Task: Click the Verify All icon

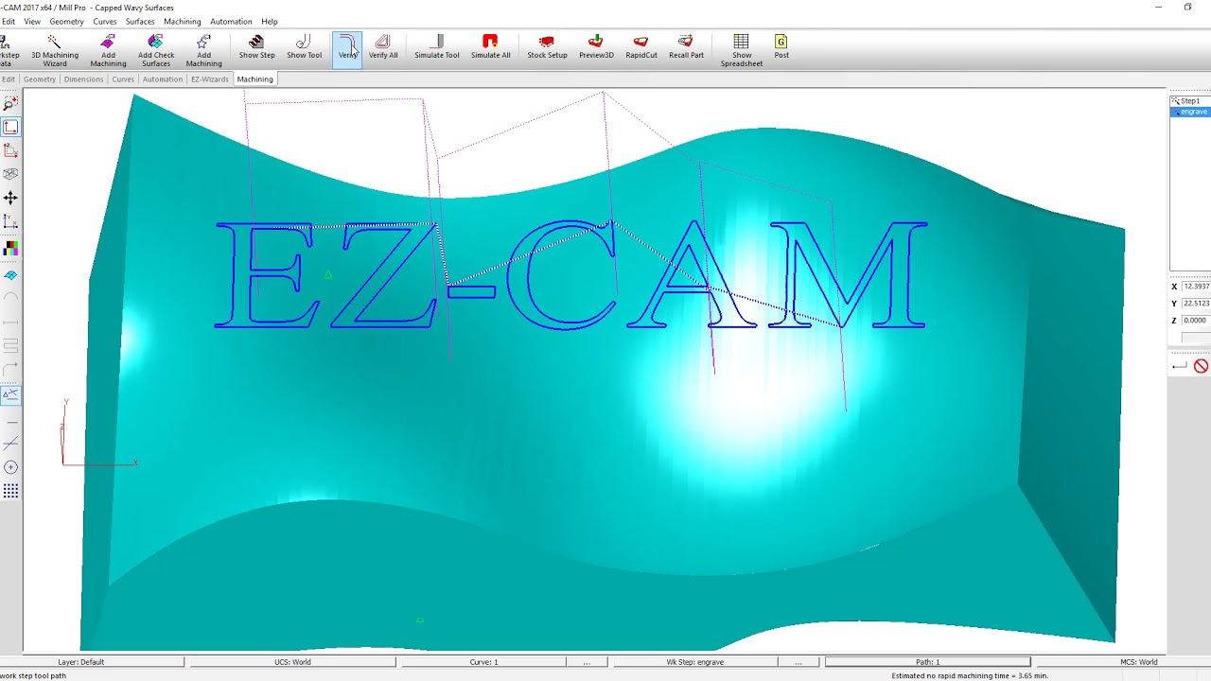Action: [x=383, y=47]
